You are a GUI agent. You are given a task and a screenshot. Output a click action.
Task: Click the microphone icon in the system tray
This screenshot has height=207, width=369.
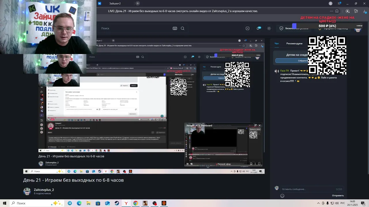[327, 203]
